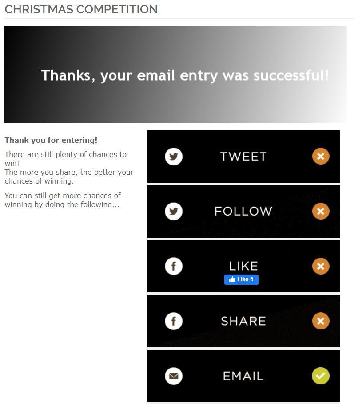The image size is (354, 404).
Task: Click the orange X status icon for LIKE
Action: point(321,266)
